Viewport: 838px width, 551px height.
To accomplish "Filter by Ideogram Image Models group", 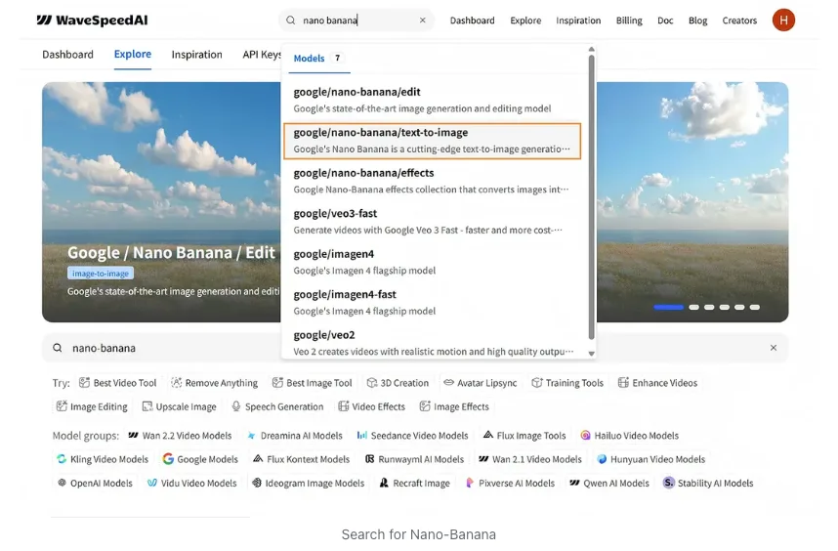I will [x=308, y=484].
